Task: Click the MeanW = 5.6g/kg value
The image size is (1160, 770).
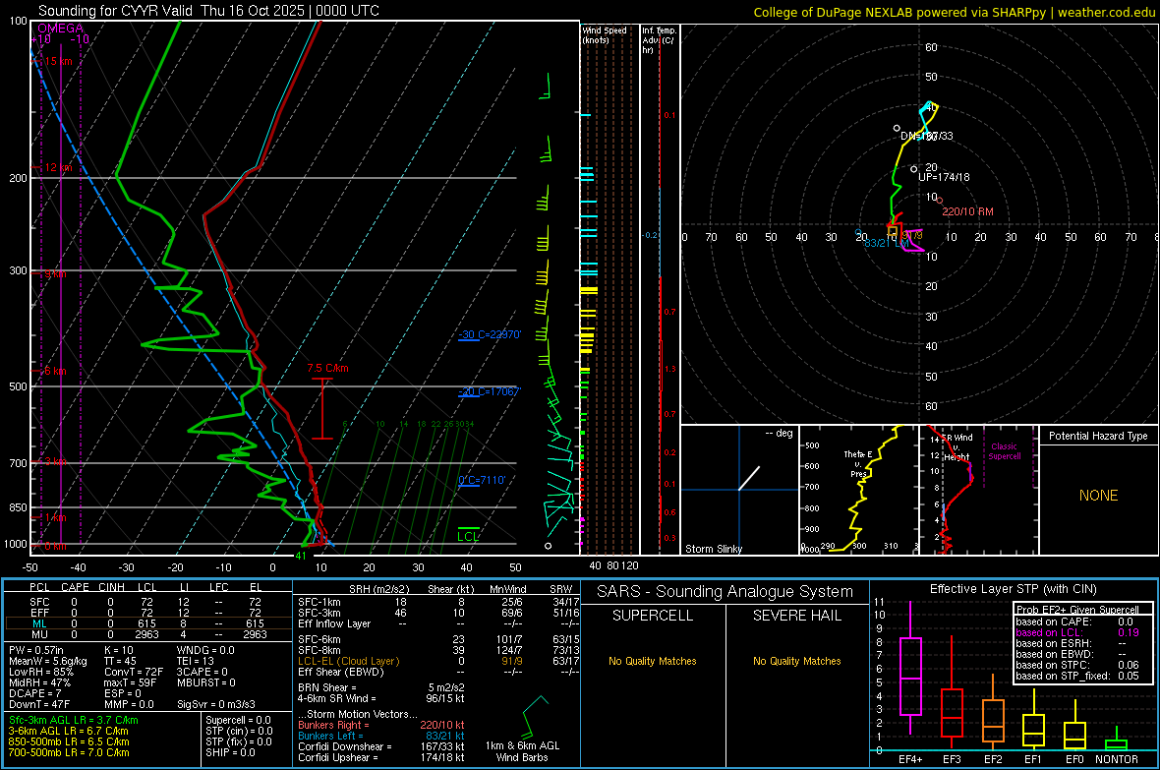Action: coord(47,661)
